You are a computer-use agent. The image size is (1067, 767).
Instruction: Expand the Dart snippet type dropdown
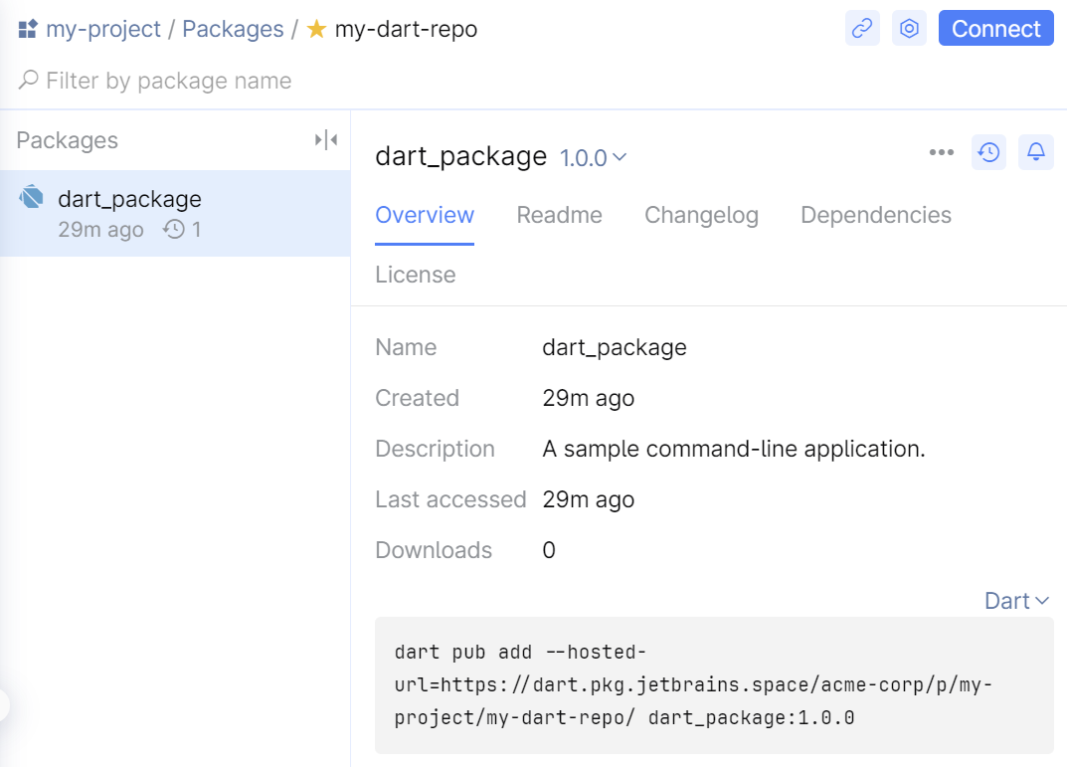[1016, 601]
